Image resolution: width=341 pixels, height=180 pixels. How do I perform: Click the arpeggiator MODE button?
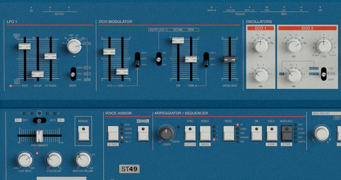click(229, 133)
